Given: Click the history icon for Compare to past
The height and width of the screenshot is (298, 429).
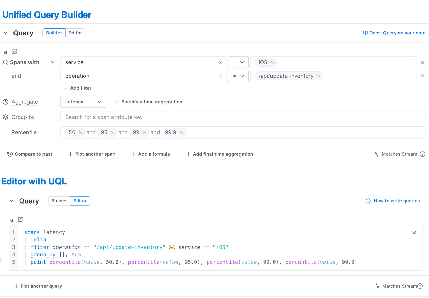Looking at the screenshot, I should click(9, 154).
